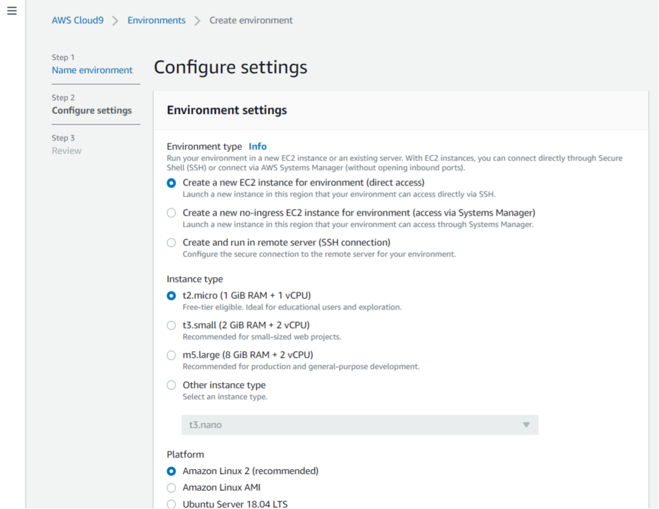659x509 pixels.
Task: Select Create and run in remote server
Action: [171, 243]
